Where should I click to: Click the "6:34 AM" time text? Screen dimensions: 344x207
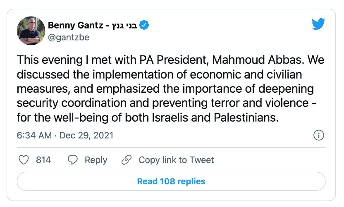[x=35, y=135]
